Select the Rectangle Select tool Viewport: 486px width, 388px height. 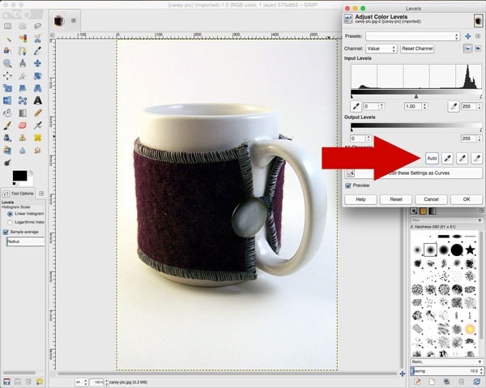(x=7, y=27)
